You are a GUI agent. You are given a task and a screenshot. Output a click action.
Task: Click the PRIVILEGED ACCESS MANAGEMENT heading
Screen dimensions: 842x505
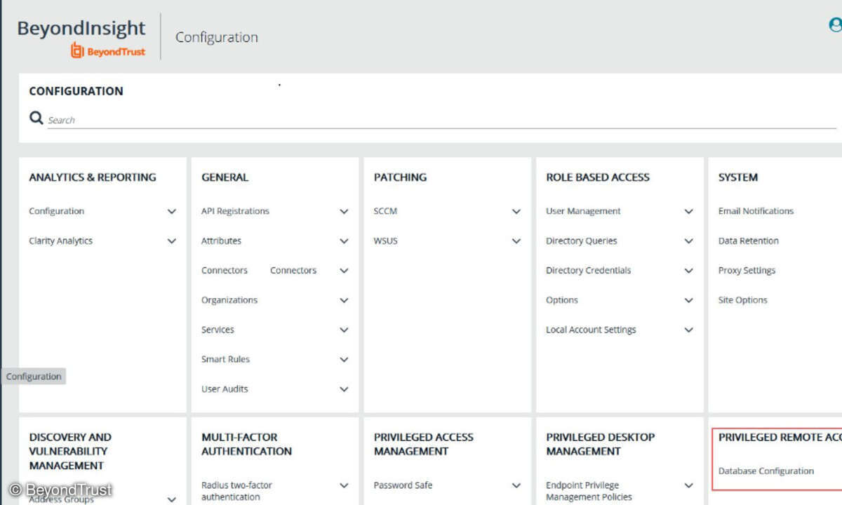click(x=423, y=444)
